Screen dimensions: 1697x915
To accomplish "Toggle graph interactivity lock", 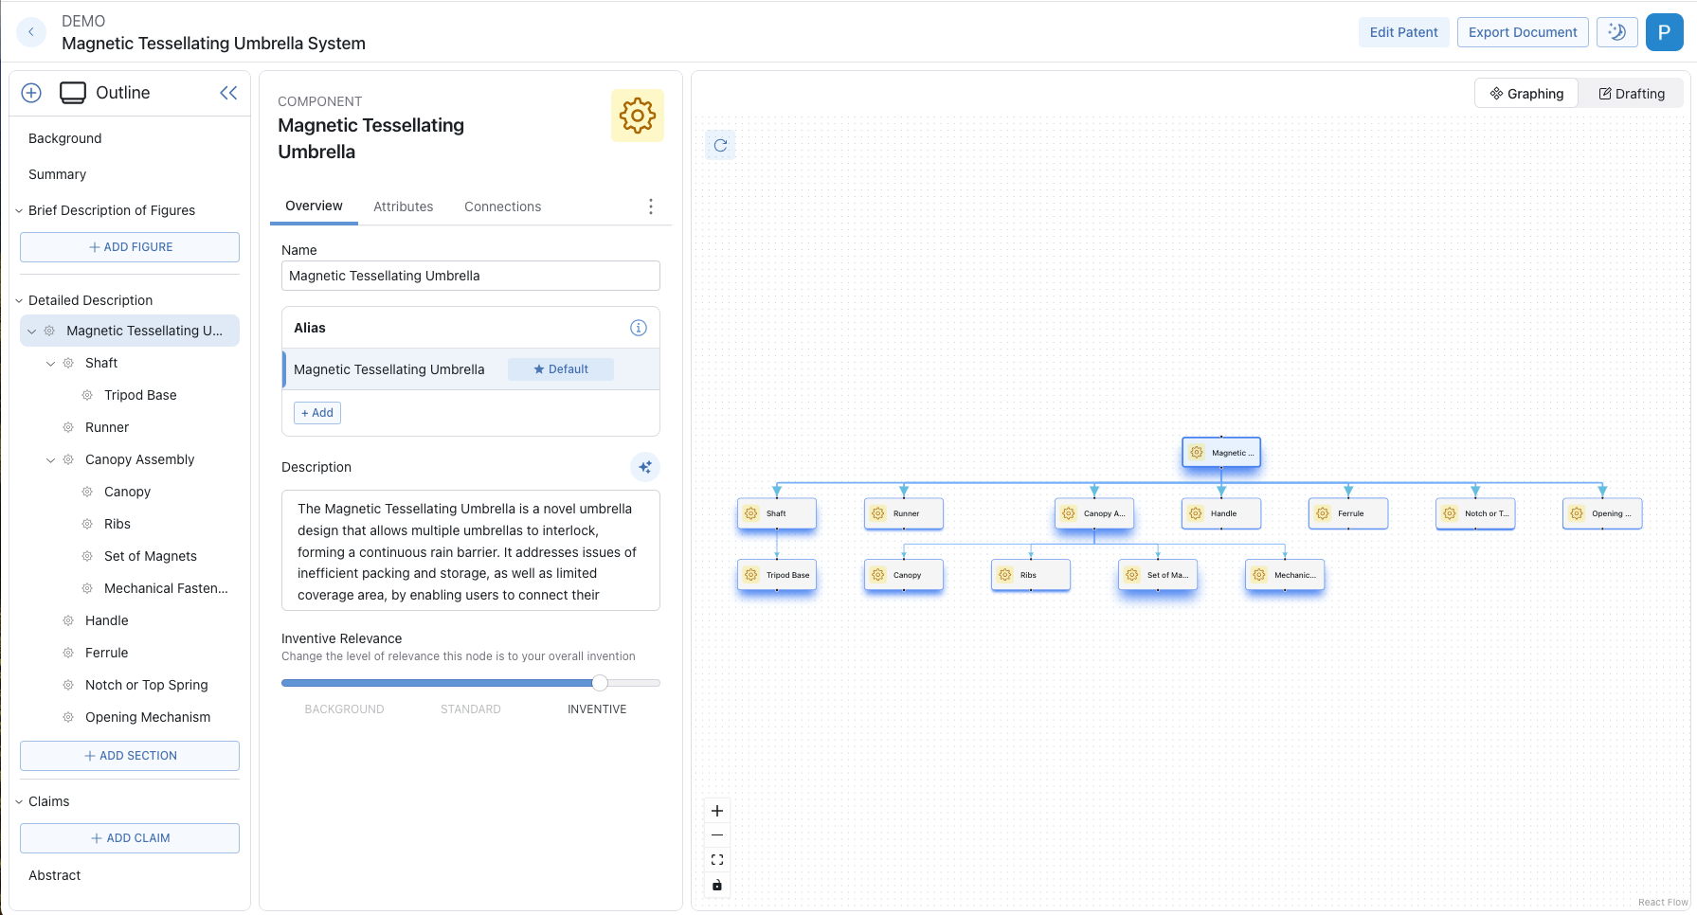I will coord(717,885).
